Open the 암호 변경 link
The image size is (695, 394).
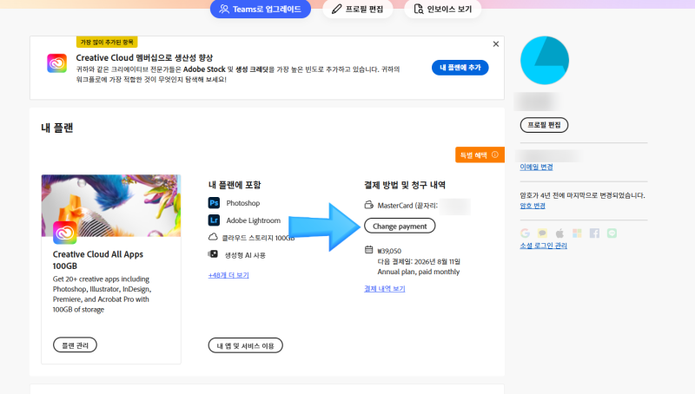click(x=533, y=206)
